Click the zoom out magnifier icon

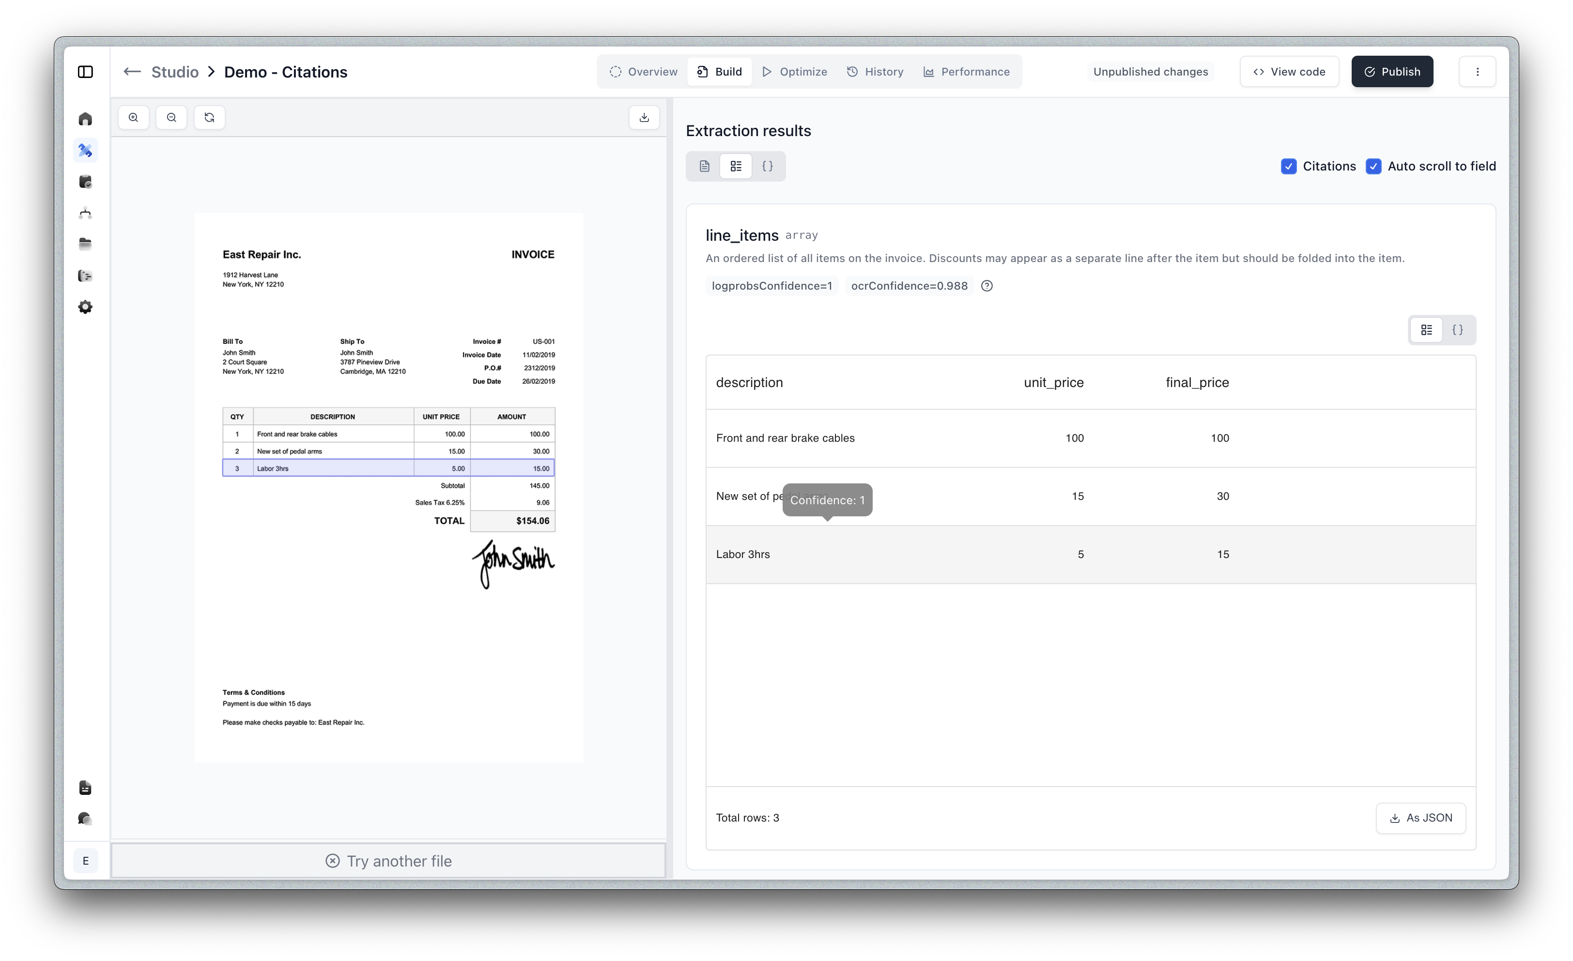click(x=171, y=118)
